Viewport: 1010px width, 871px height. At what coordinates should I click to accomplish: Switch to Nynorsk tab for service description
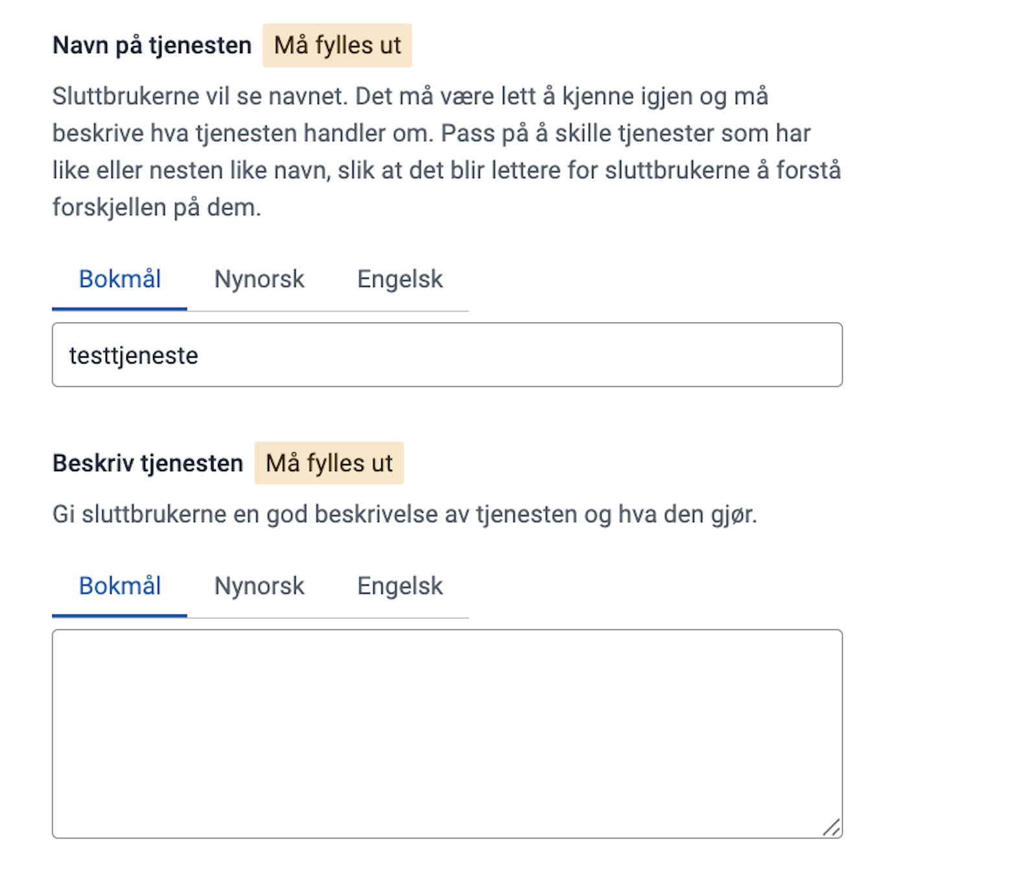pos(259,586)
